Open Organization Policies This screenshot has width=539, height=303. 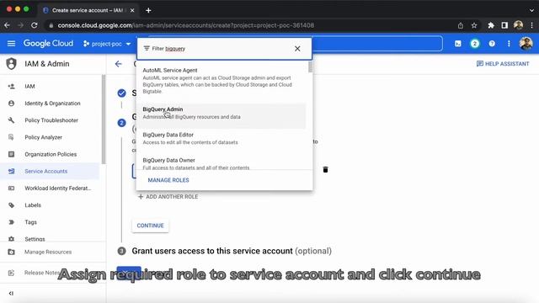[51, 154]
